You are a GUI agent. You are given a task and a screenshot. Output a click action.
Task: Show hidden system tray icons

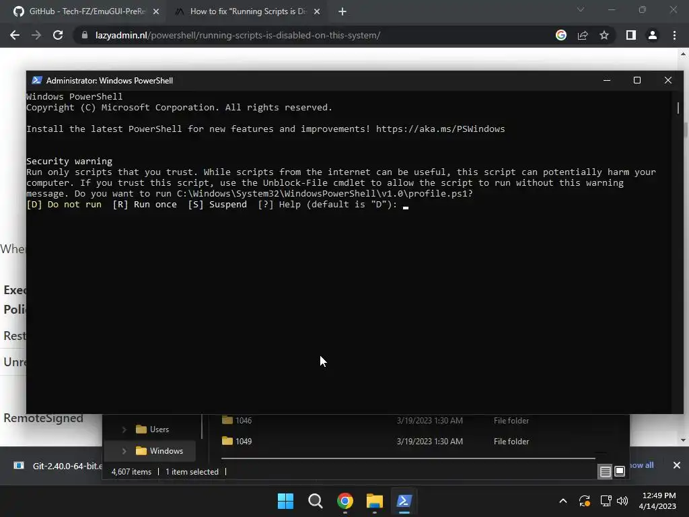(x=563, y=501)
